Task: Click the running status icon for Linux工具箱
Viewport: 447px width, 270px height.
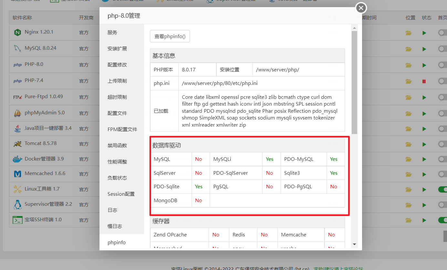Action: pos(424,189)
